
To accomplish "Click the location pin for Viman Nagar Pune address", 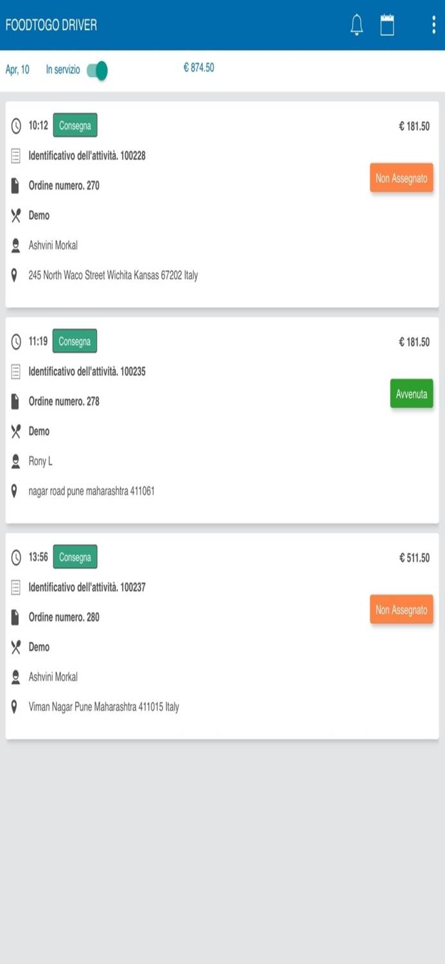I will (17, 707).
